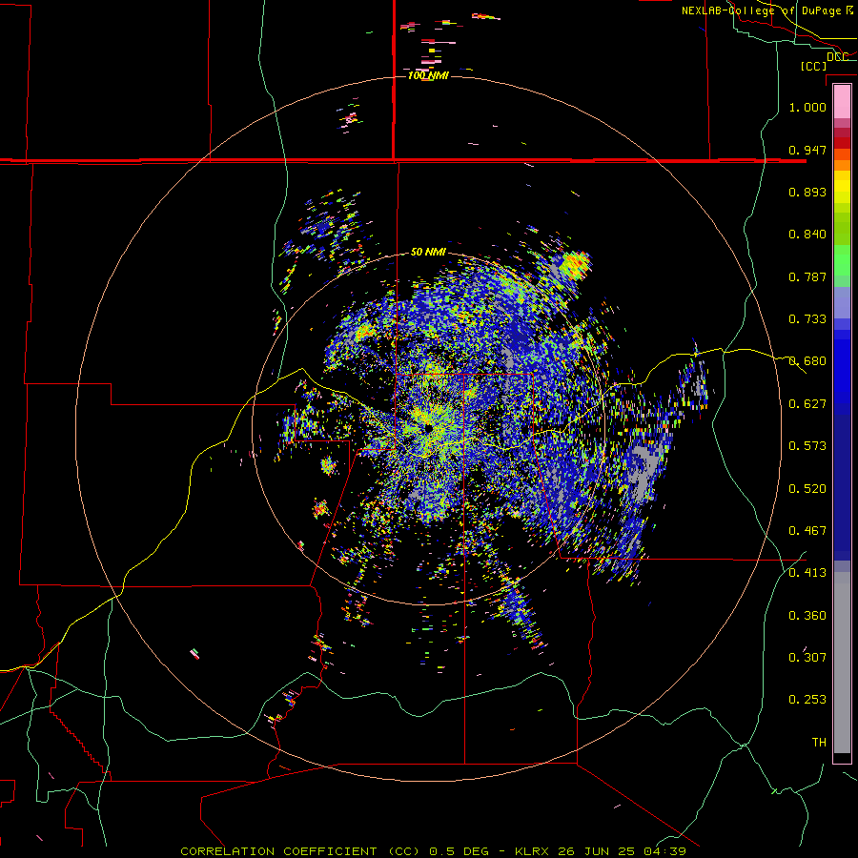This screenshot has width=858, height=858.
Task: Select the 0.787 legend value
Action: 807,276
